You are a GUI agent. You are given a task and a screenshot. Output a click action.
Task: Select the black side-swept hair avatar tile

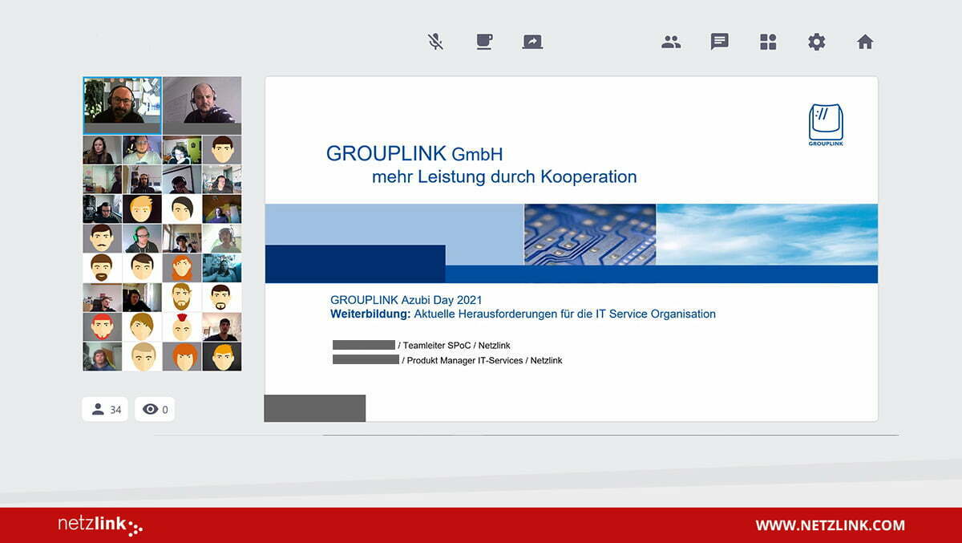tap(182, 209)
